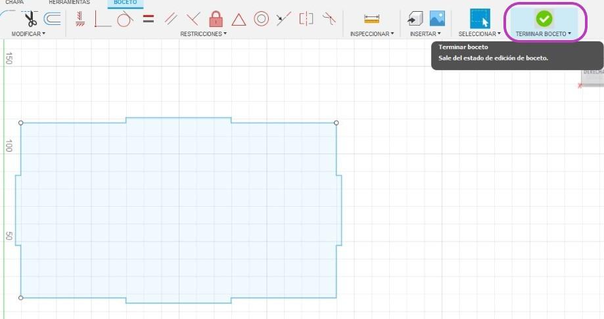Screen dimensions: 604x319
Task: Expand the TERMINAR BOCETO dropdown
Action: 544,34
